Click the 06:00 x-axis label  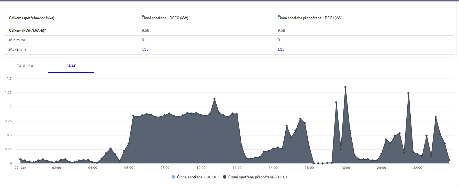[x=129, y=168]
